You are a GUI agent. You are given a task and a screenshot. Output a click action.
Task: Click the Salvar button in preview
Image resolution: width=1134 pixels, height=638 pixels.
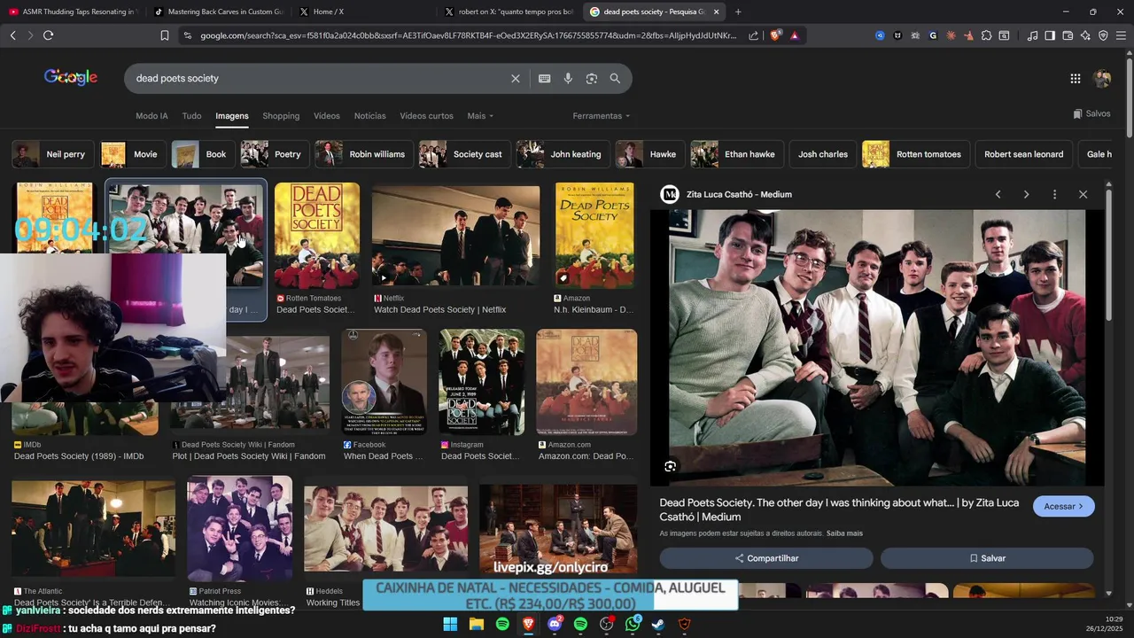point(987,558)
